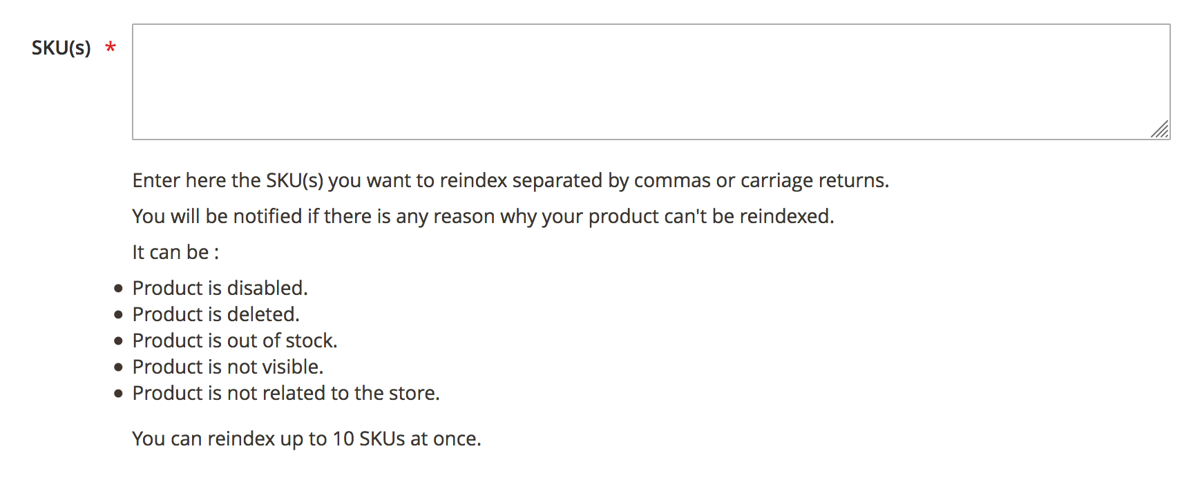The width and height of the screenshot is (1202, 489).
Task: Click the text 'Product is not visible.'
Action: 228,367
